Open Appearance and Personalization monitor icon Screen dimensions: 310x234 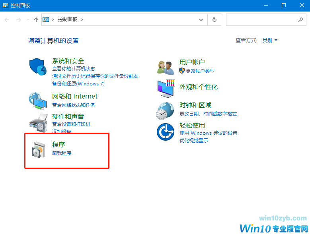(166, 88)
